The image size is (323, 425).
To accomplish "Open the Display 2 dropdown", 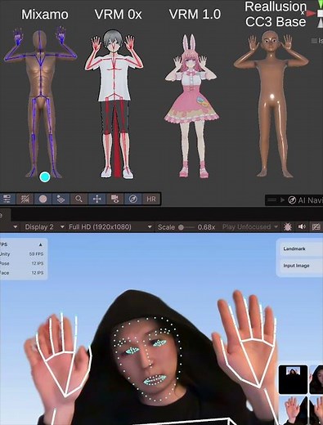I will tap(44, 227).
